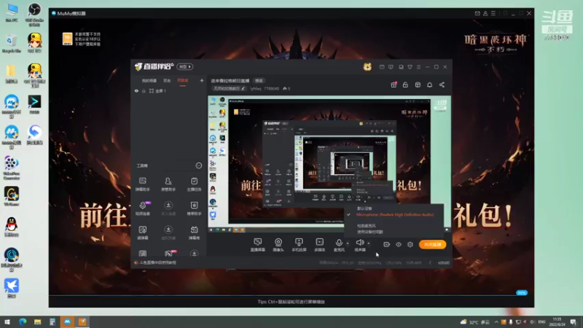583x328 pixels.
Task: Click the orange 关闭直播 stop streaming button
Action: (x=432, y=244)
